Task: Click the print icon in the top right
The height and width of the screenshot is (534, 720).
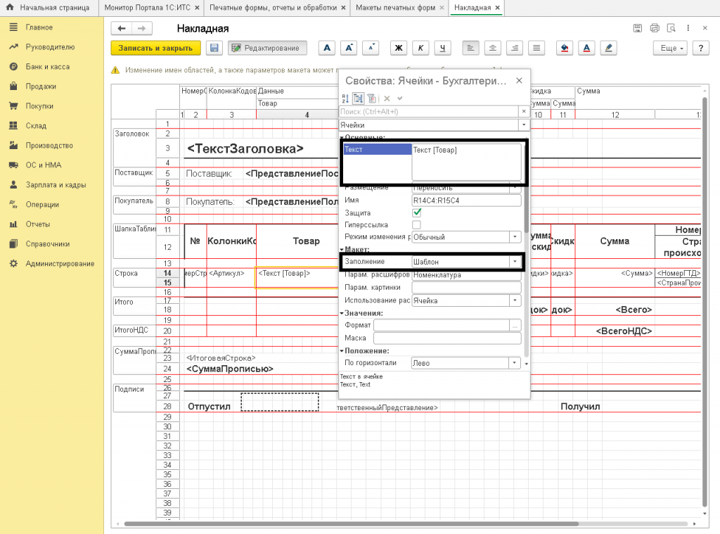Action: coord(655,28)
